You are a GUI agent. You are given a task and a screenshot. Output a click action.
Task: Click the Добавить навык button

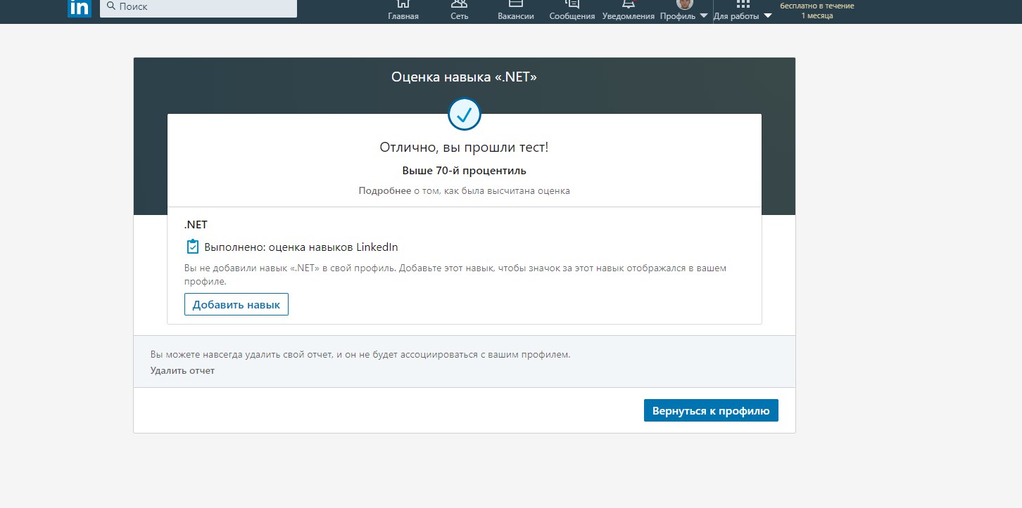(x=236, y=304)
